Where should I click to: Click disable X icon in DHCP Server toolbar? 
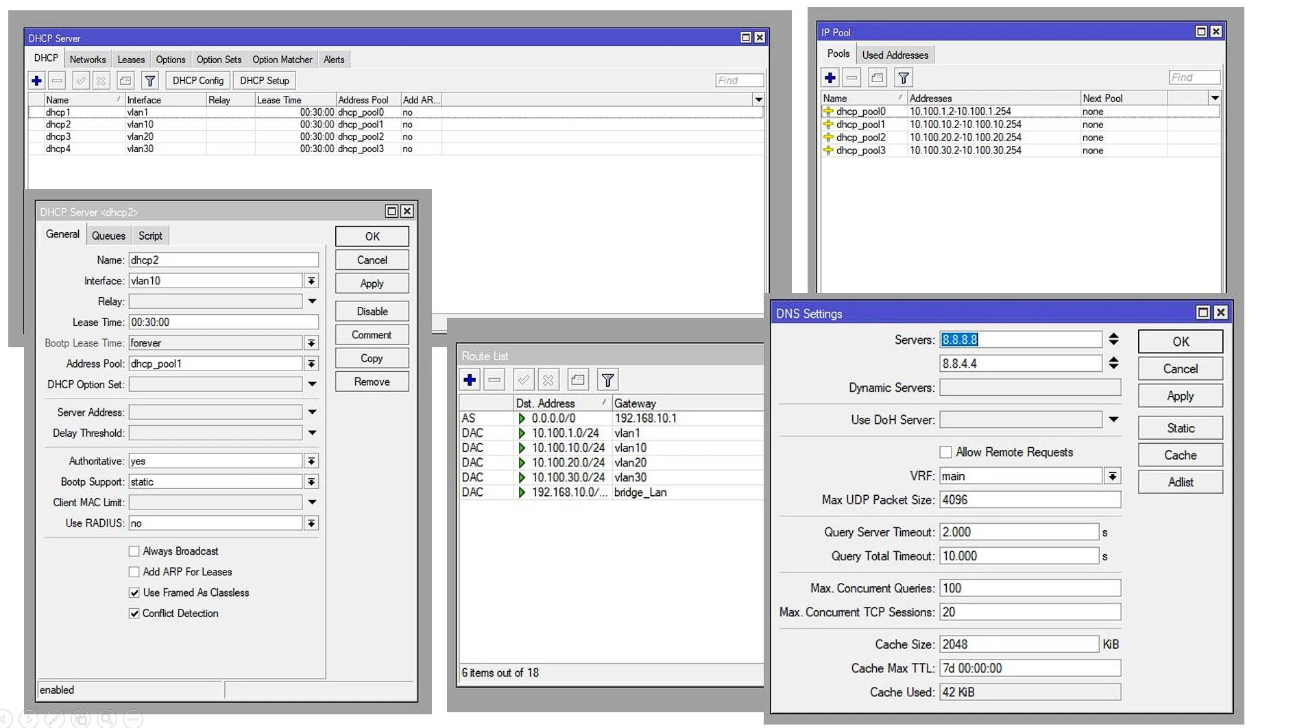(x=101, y=81)
